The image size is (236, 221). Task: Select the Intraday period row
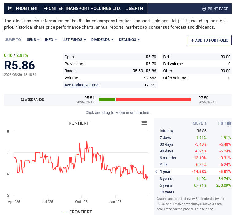193,131
